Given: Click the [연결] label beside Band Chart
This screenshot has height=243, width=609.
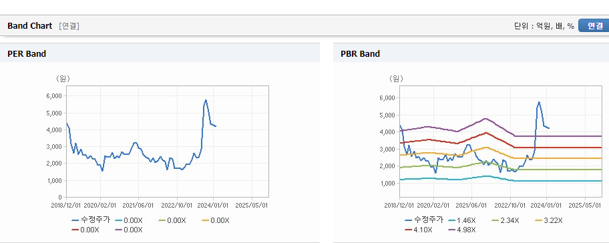Looking at the screenshot, I should coord(69,26).
